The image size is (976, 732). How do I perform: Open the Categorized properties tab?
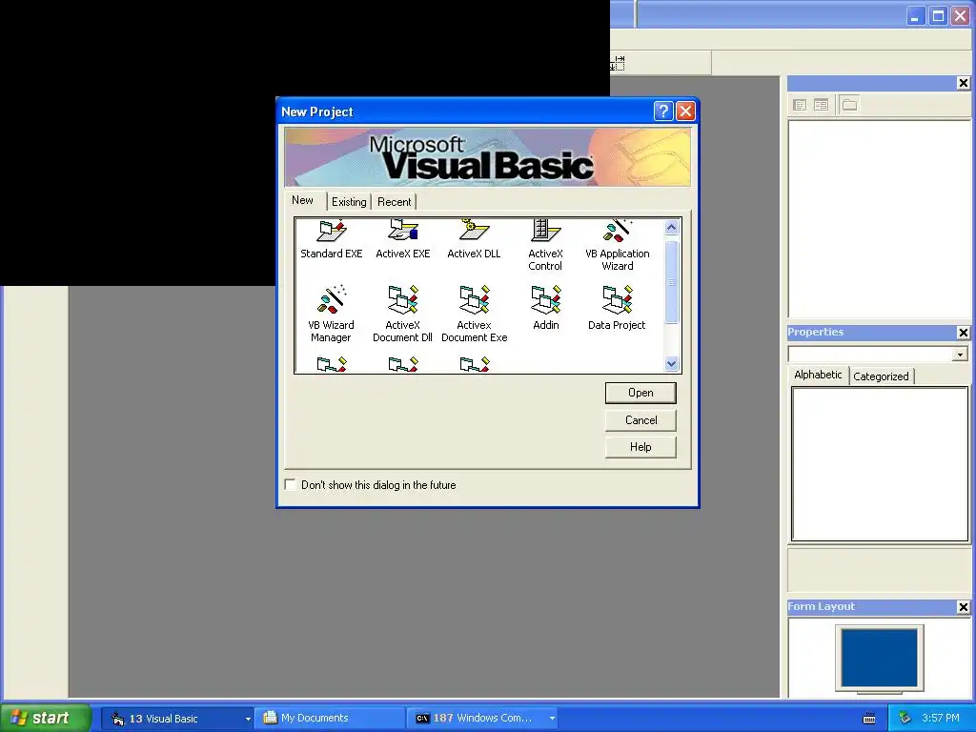point(881,376)
